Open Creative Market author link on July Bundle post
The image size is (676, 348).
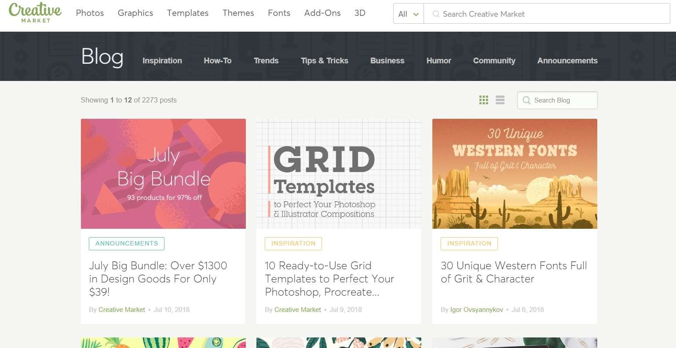[x=122, y=310]
